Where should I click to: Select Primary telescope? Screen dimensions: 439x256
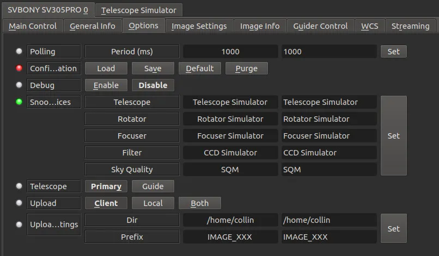tap(106, 186)
